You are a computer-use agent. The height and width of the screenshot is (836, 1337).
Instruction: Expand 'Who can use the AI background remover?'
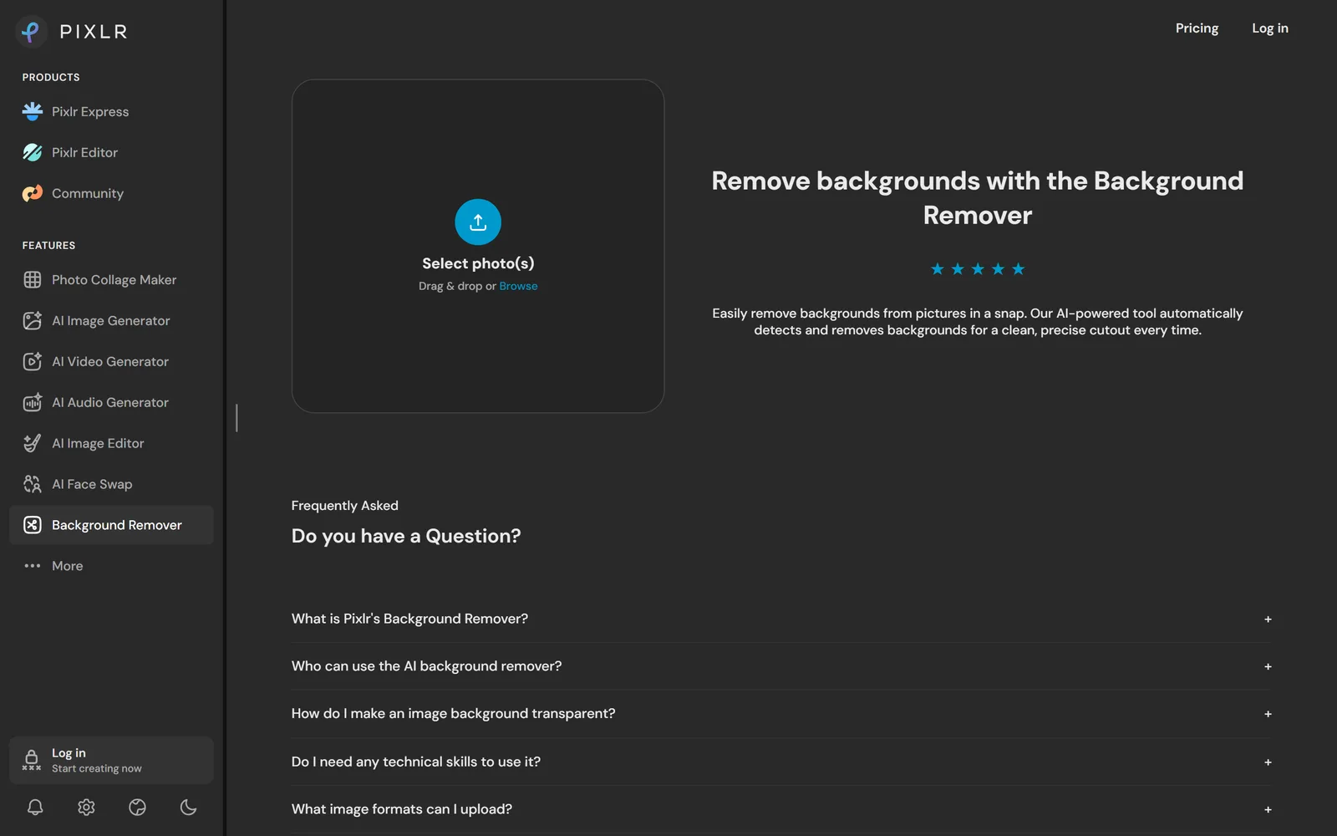[x=780, y=666]
